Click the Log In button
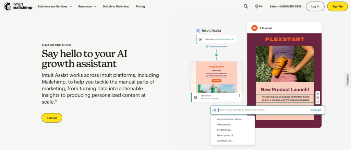The image size is (351, 150). click(315, 6)
